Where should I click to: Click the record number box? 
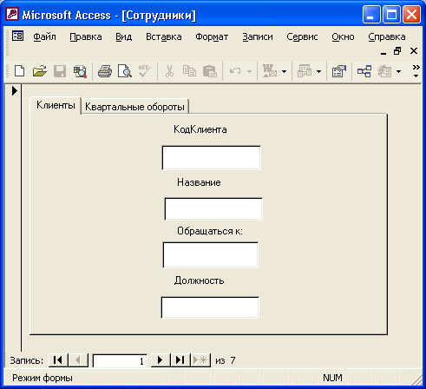tap(120, 360)
